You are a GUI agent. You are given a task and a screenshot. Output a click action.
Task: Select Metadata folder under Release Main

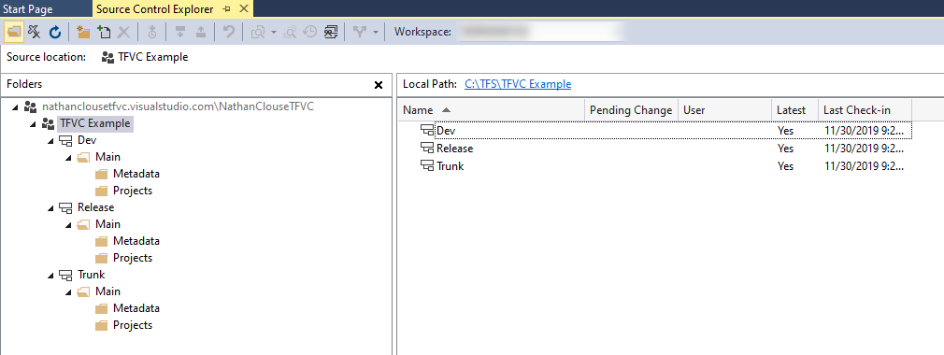136,241
